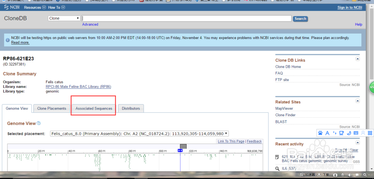
Task: Select the clone name RP86-621E23 heading
Action: [x=19, y=59]
